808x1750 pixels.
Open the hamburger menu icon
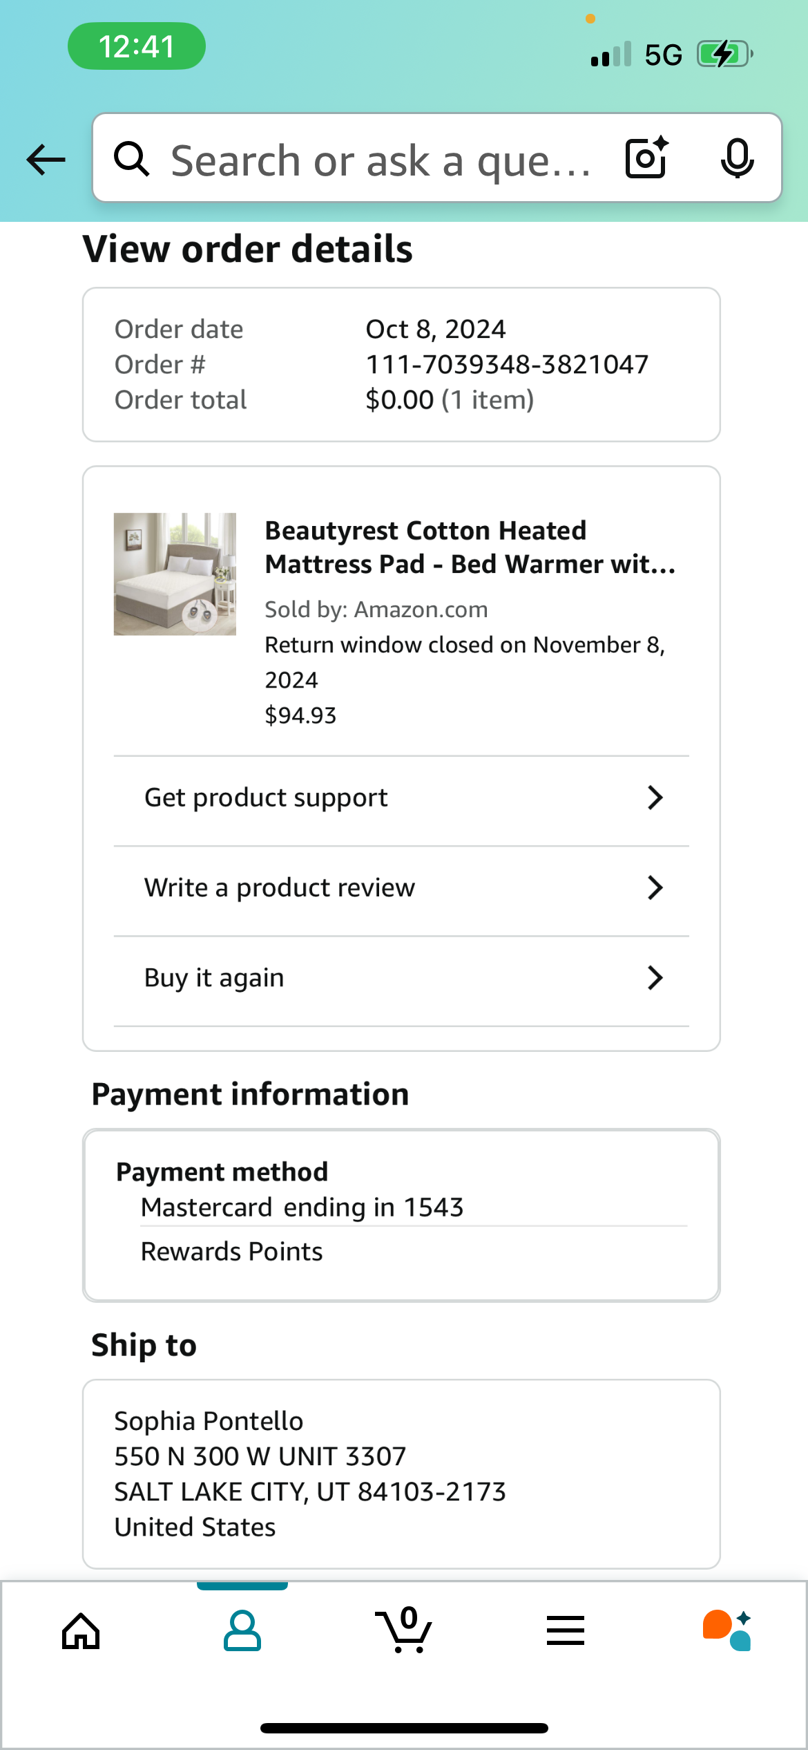[x=566, y=1630]
